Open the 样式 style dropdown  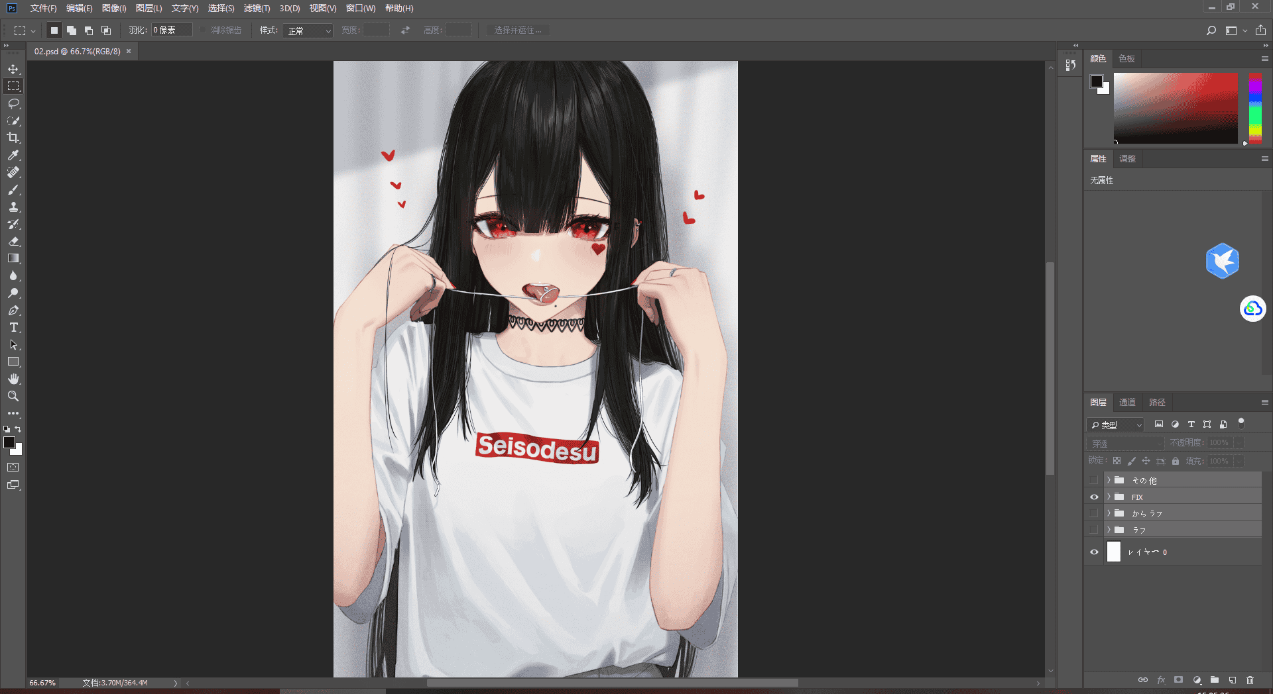(308, 30)
